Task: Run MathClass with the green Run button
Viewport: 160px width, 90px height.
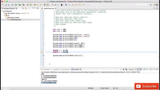Action: 16,5
